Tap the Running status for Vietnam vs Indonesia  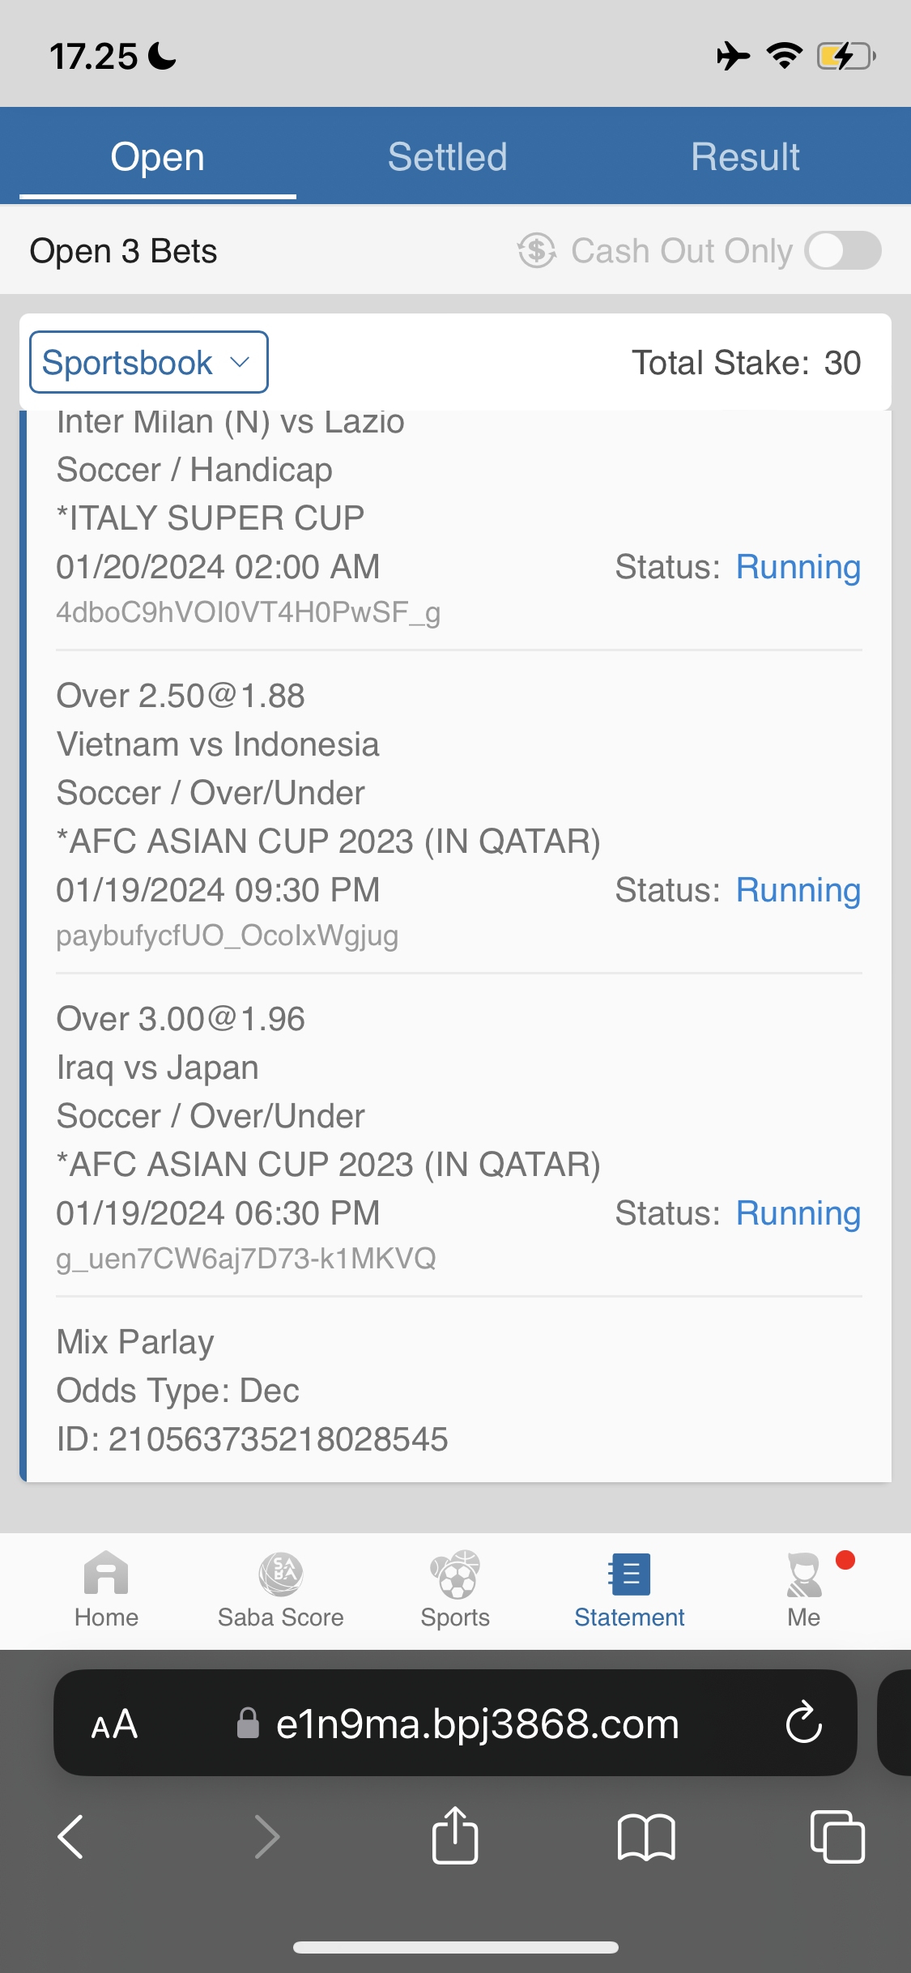(798, 890)
